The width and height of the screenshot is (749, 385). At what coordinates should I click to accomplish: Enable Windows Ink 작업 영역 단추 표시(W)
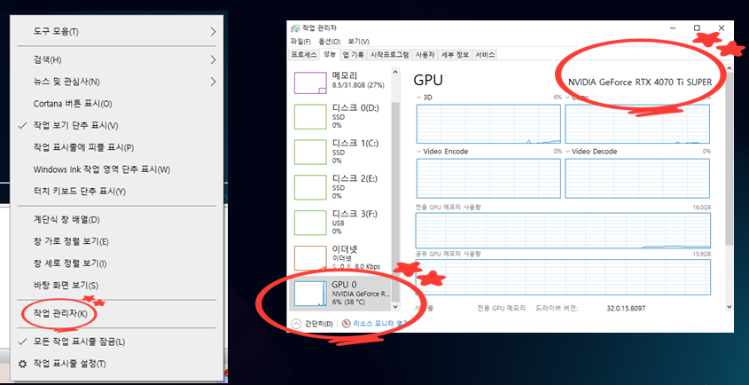click(x=116, y=169)
